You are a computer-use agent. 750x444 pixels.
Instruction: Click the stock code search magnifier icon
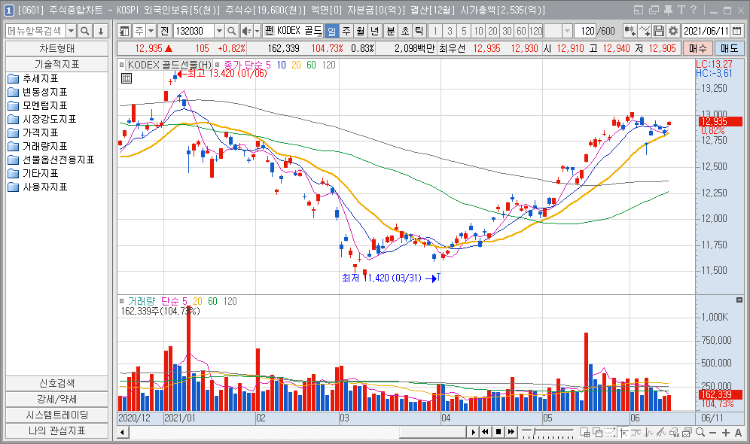tap(231, 31)
